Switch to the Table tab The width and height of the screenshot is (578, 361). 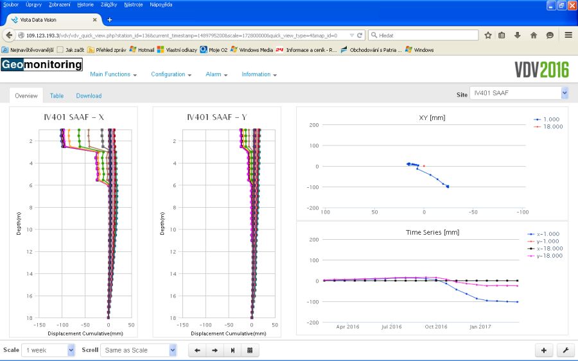[x=57, y=96]
